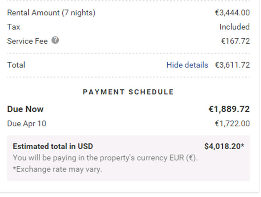Click the Service Fee label text

pyautogui.click(x=27, y=41)
